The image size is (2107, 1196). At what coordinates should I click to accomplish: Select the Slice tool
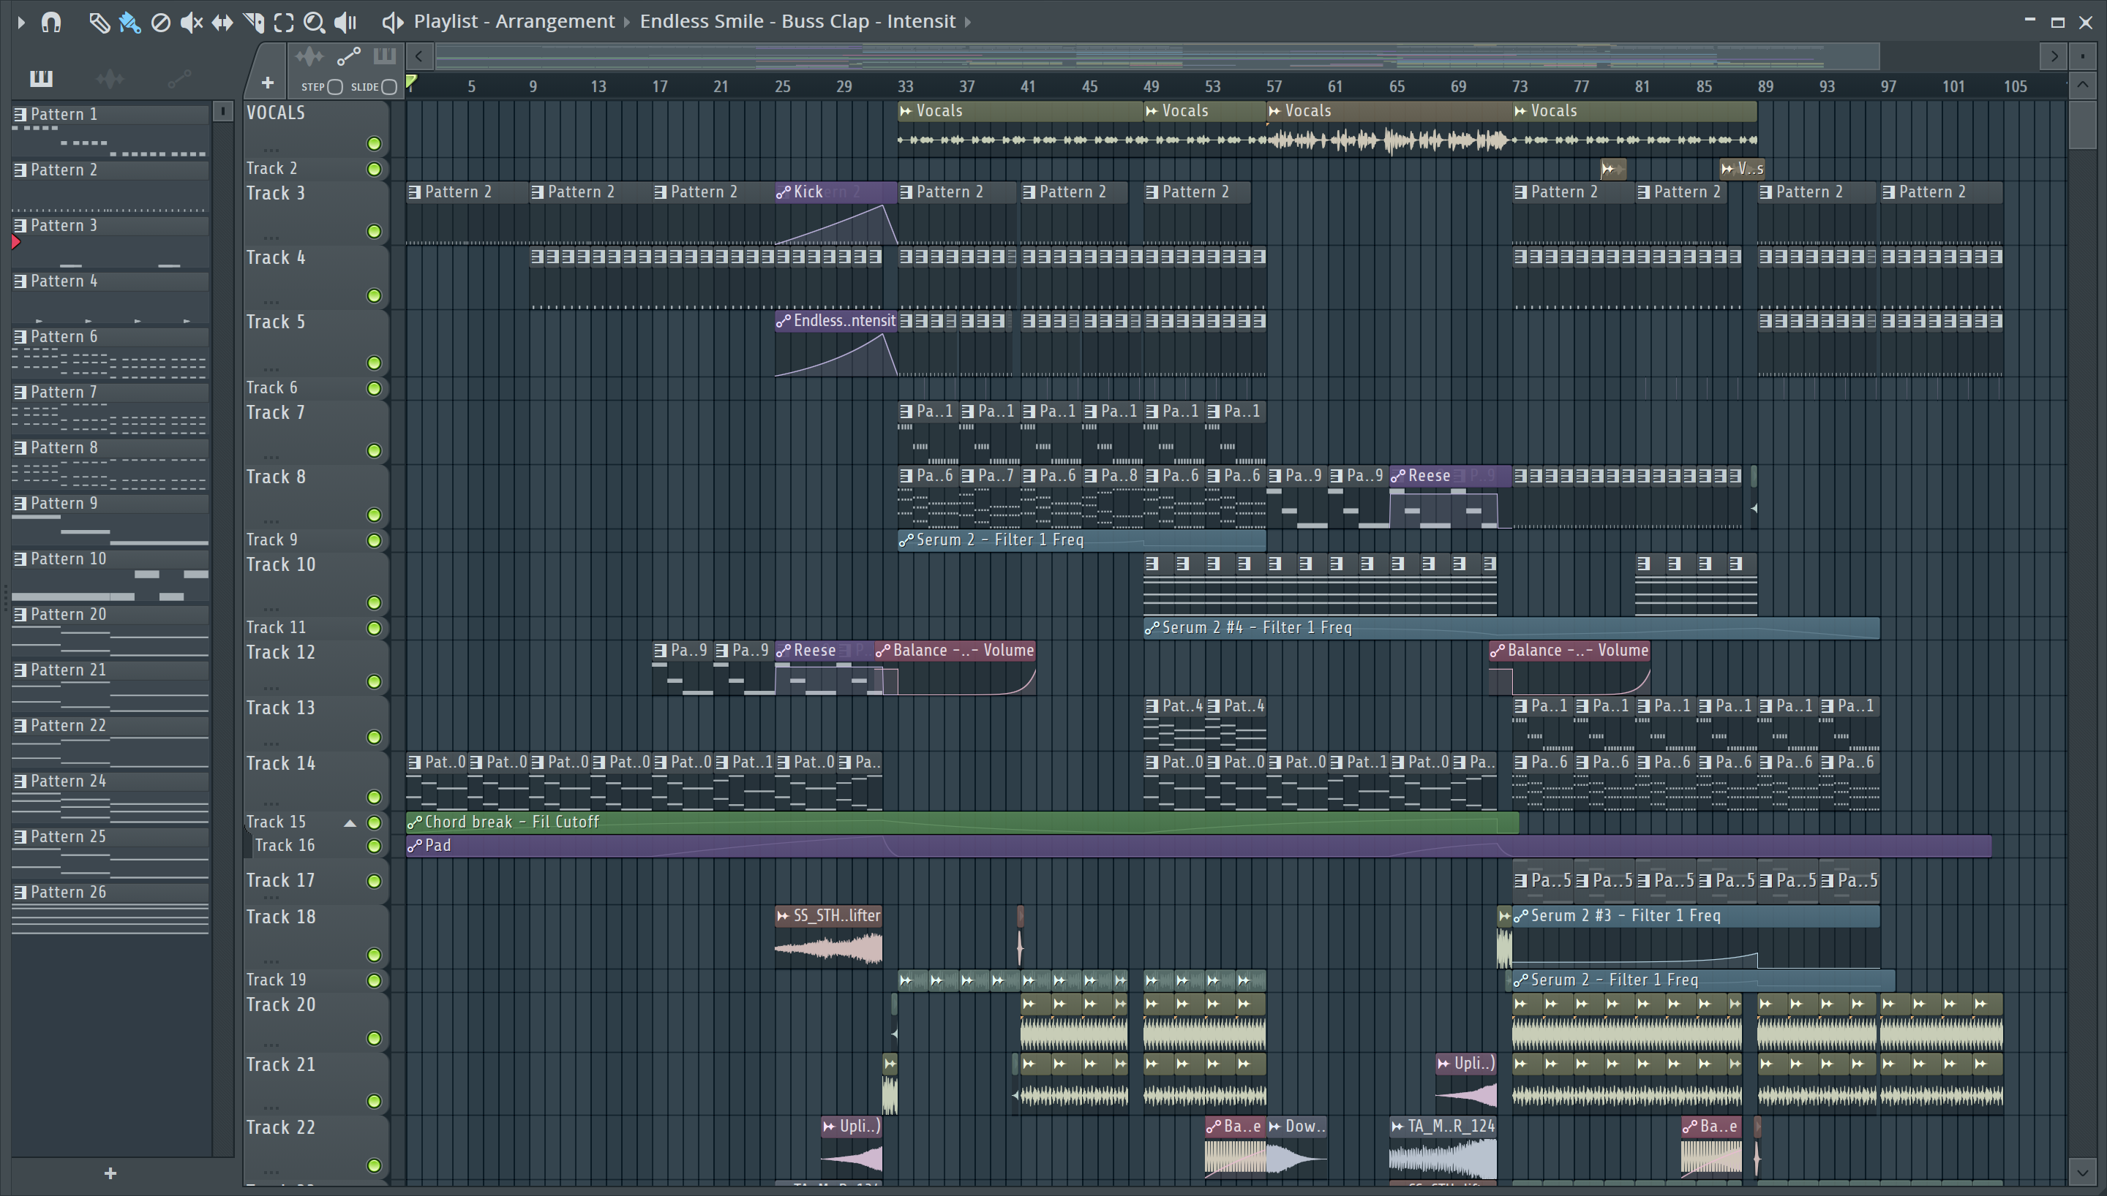[x=253, y=22]
